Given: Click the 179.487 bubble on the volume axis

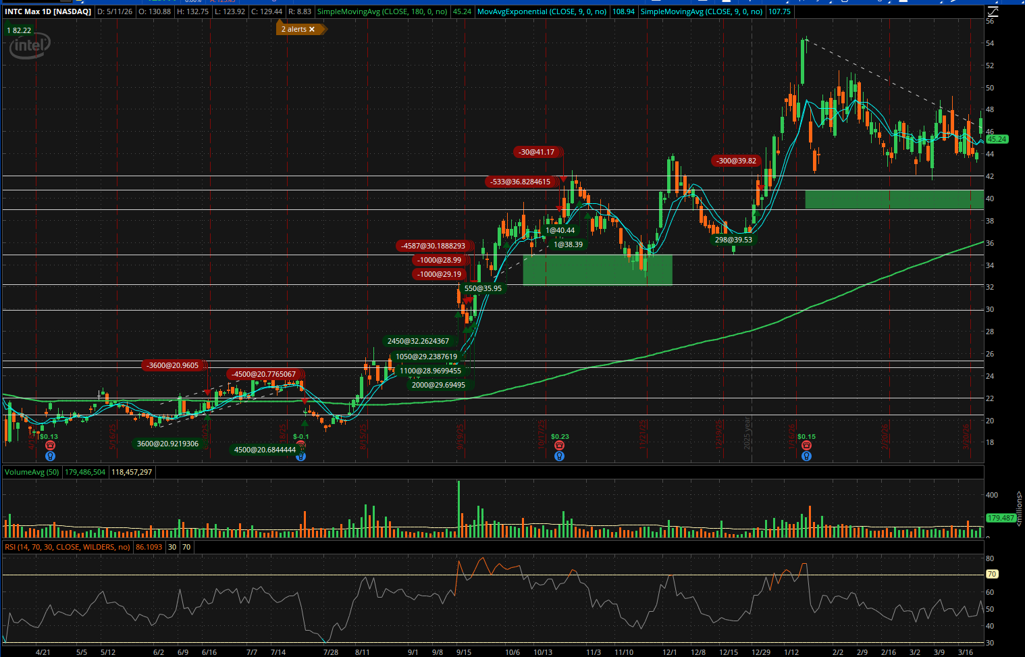Looking at the screenshot, I should 1001,518.
